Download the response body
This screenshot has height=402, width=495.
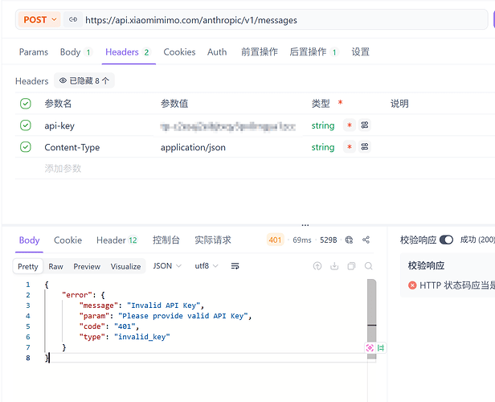point(334,266)
